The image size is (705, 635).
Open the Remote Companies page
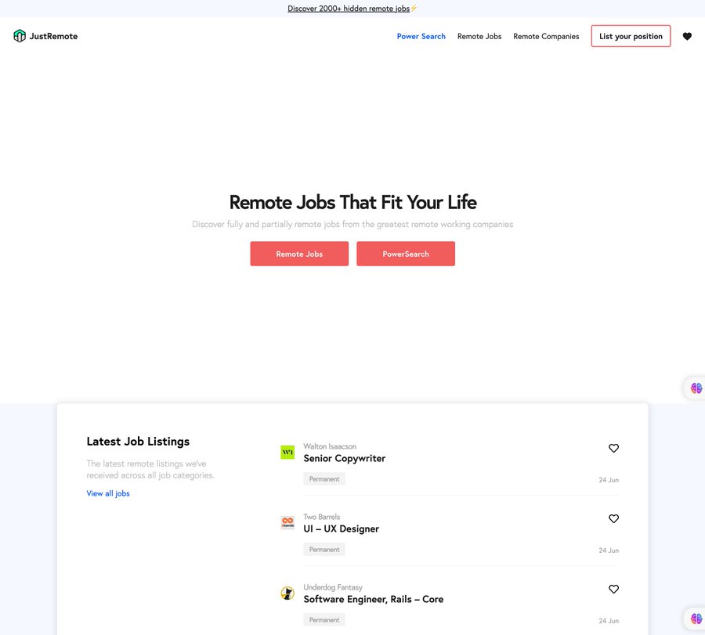coord(546,36)
